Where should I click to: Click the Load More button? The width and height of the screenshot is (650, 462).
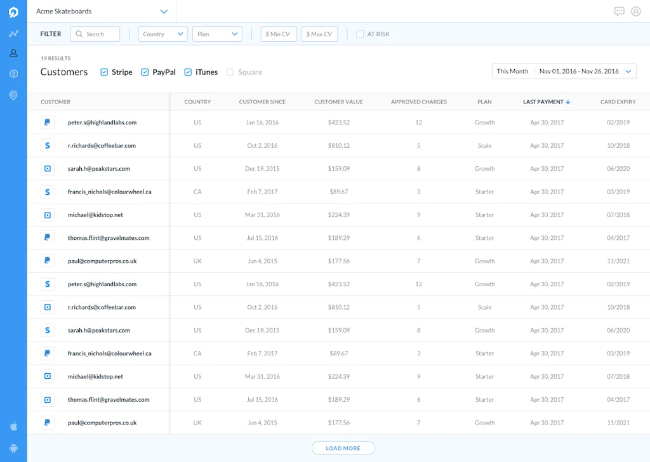tap(343, 448)
